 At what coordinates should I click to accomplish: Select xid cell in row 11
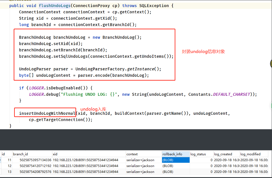89,160
